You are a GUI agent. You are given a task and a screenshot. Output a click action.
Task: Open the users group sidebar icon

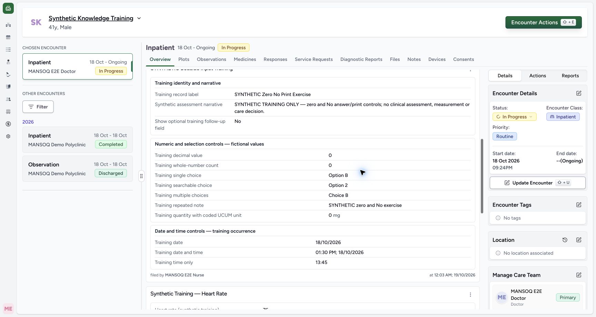tap(8, 99)
